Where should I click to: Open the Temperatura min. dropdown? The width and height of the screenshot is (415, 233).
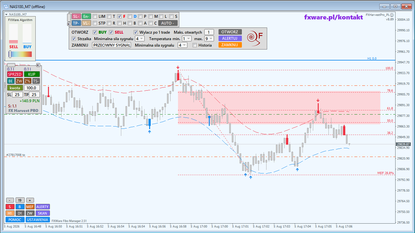coord(187,39)
